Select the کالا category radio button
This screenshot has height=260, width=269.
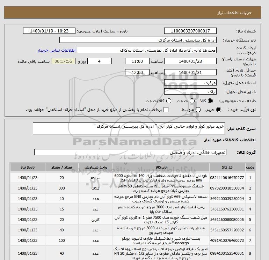(210, 101)
